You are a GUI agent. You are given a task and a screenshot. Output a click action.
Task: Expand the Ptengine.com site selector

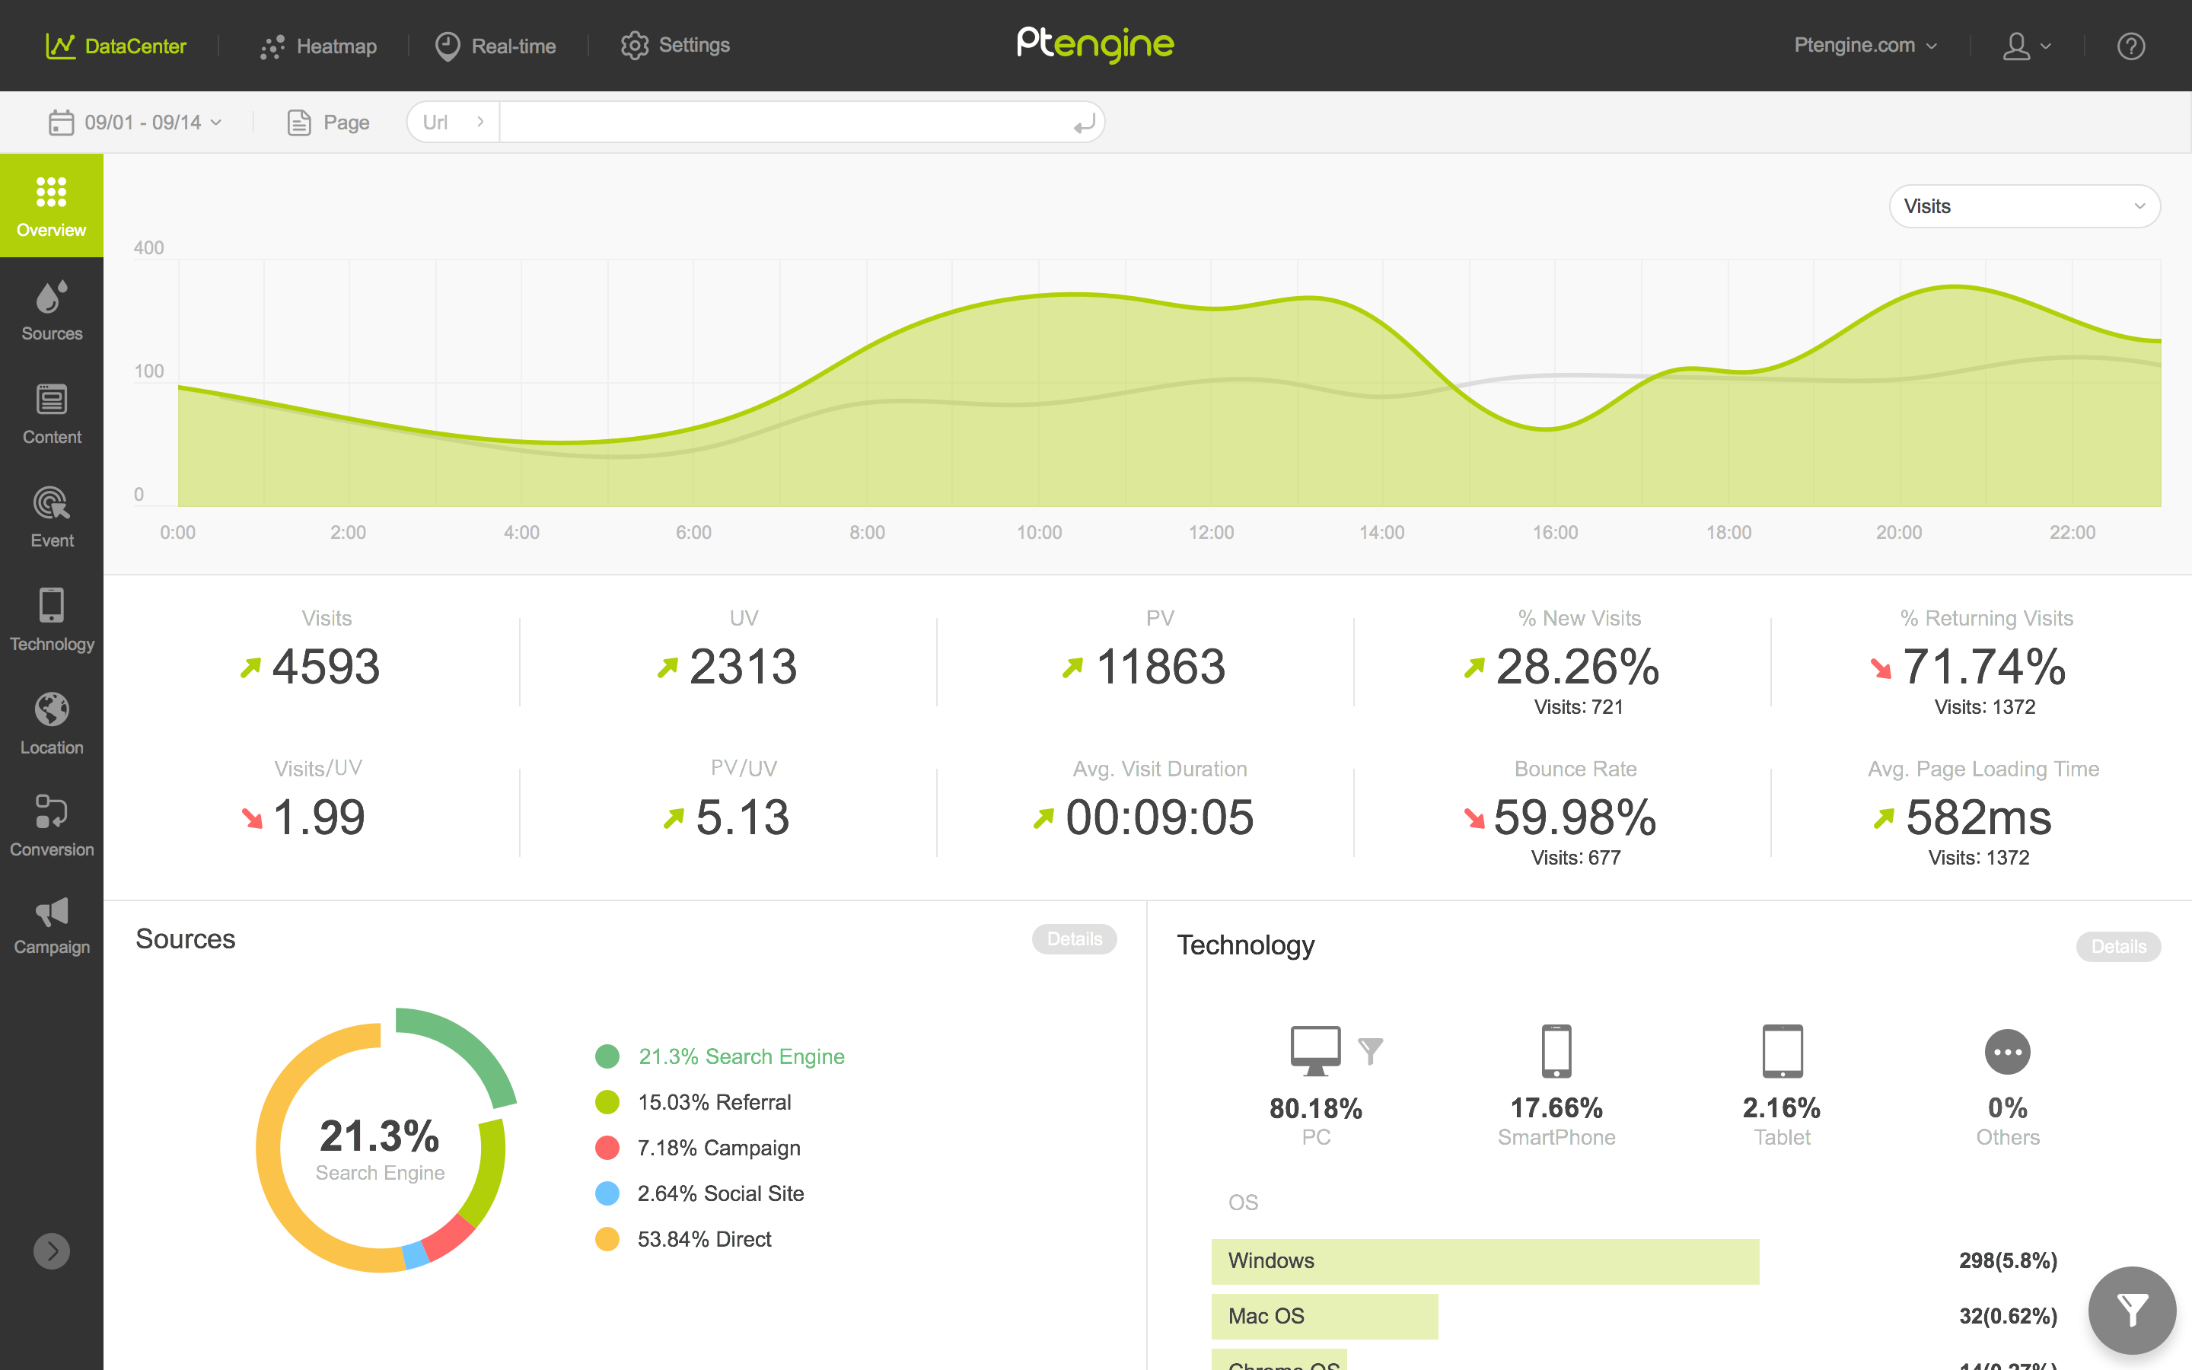click(x=1864, y=46)
